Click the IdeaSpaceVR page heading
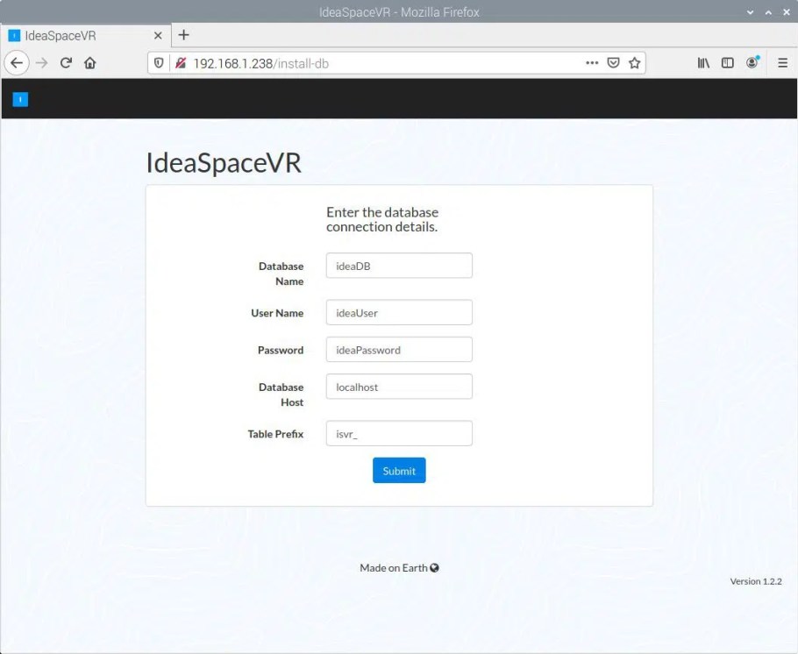Viewport: 798px width, 654px height. (224, 163)
